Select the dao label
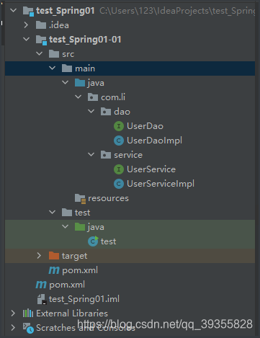Image resolution: width=260 pixels, height=338 pixels. pos(122,112)
